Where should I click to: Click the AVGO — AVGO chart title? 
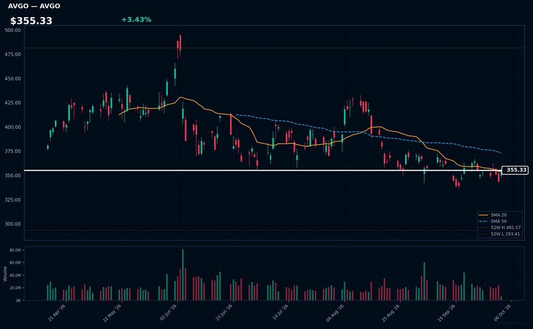pyautogui.click(x=34, y=6)
